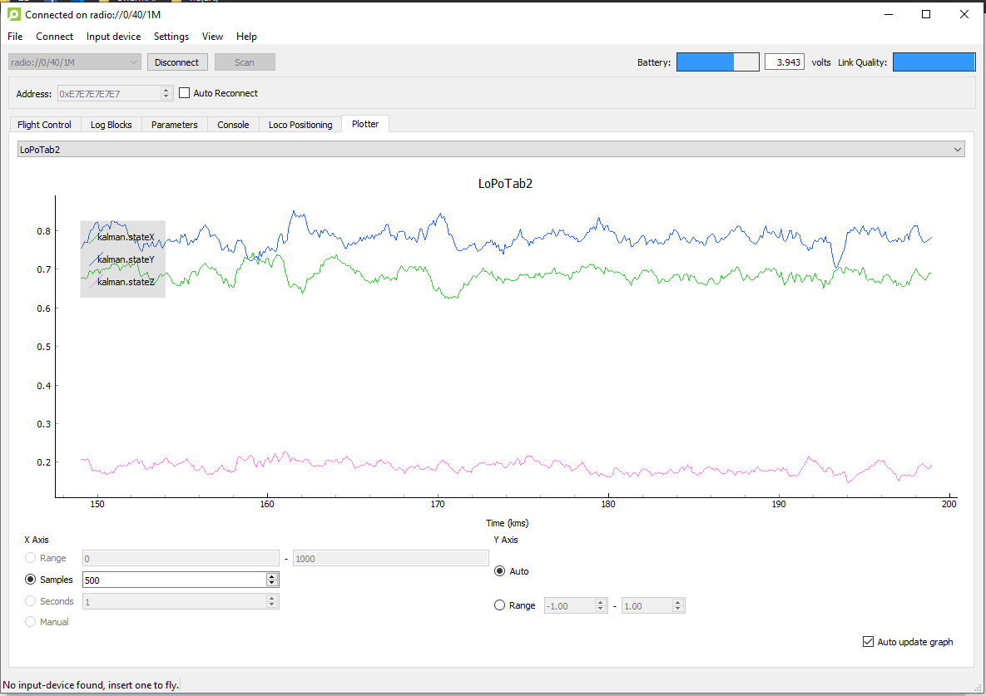Decrement the Samples value with down arrow
This screenshot has width=986, height=696.
point(271,584)
